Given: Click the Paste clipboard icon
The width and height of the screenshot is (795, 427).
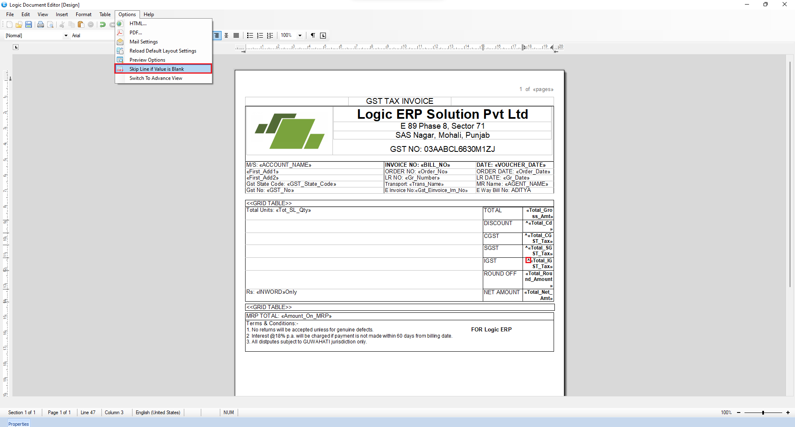Looking at the screenshot, I should 81,25.
